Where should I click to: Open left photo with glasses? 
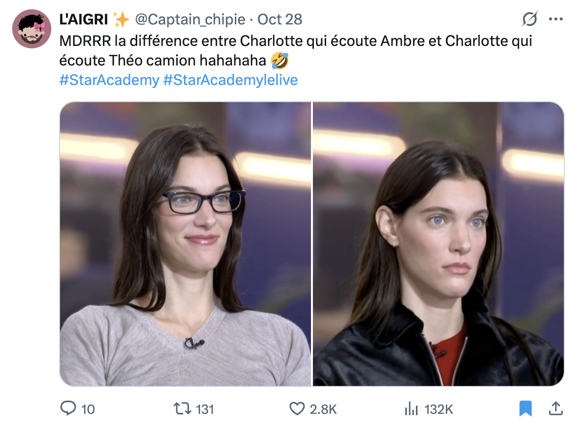(185, 244)
